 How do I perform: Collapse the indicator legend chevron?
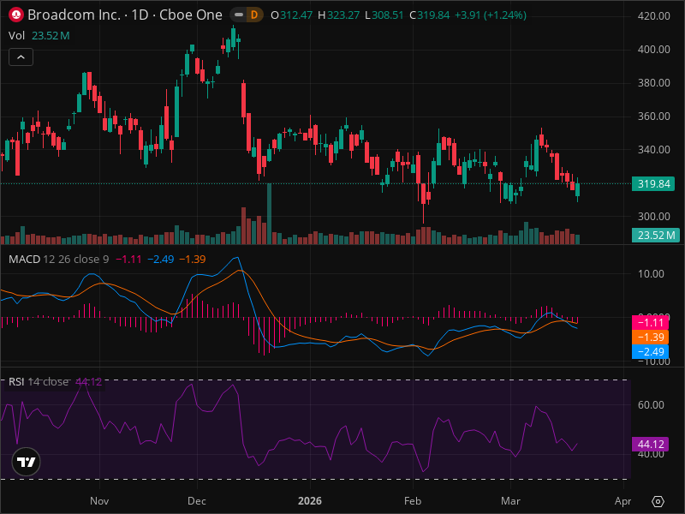(21, 57)
